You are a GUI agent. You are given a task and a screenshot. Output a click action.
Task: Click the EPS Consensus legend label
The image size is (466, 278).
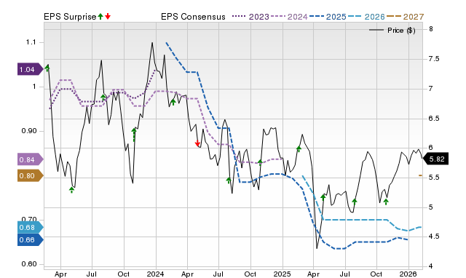click(x=193, y=17)
